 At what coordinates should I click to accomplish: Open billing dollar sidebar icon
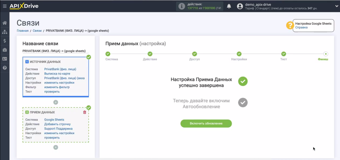pos(5,41)
